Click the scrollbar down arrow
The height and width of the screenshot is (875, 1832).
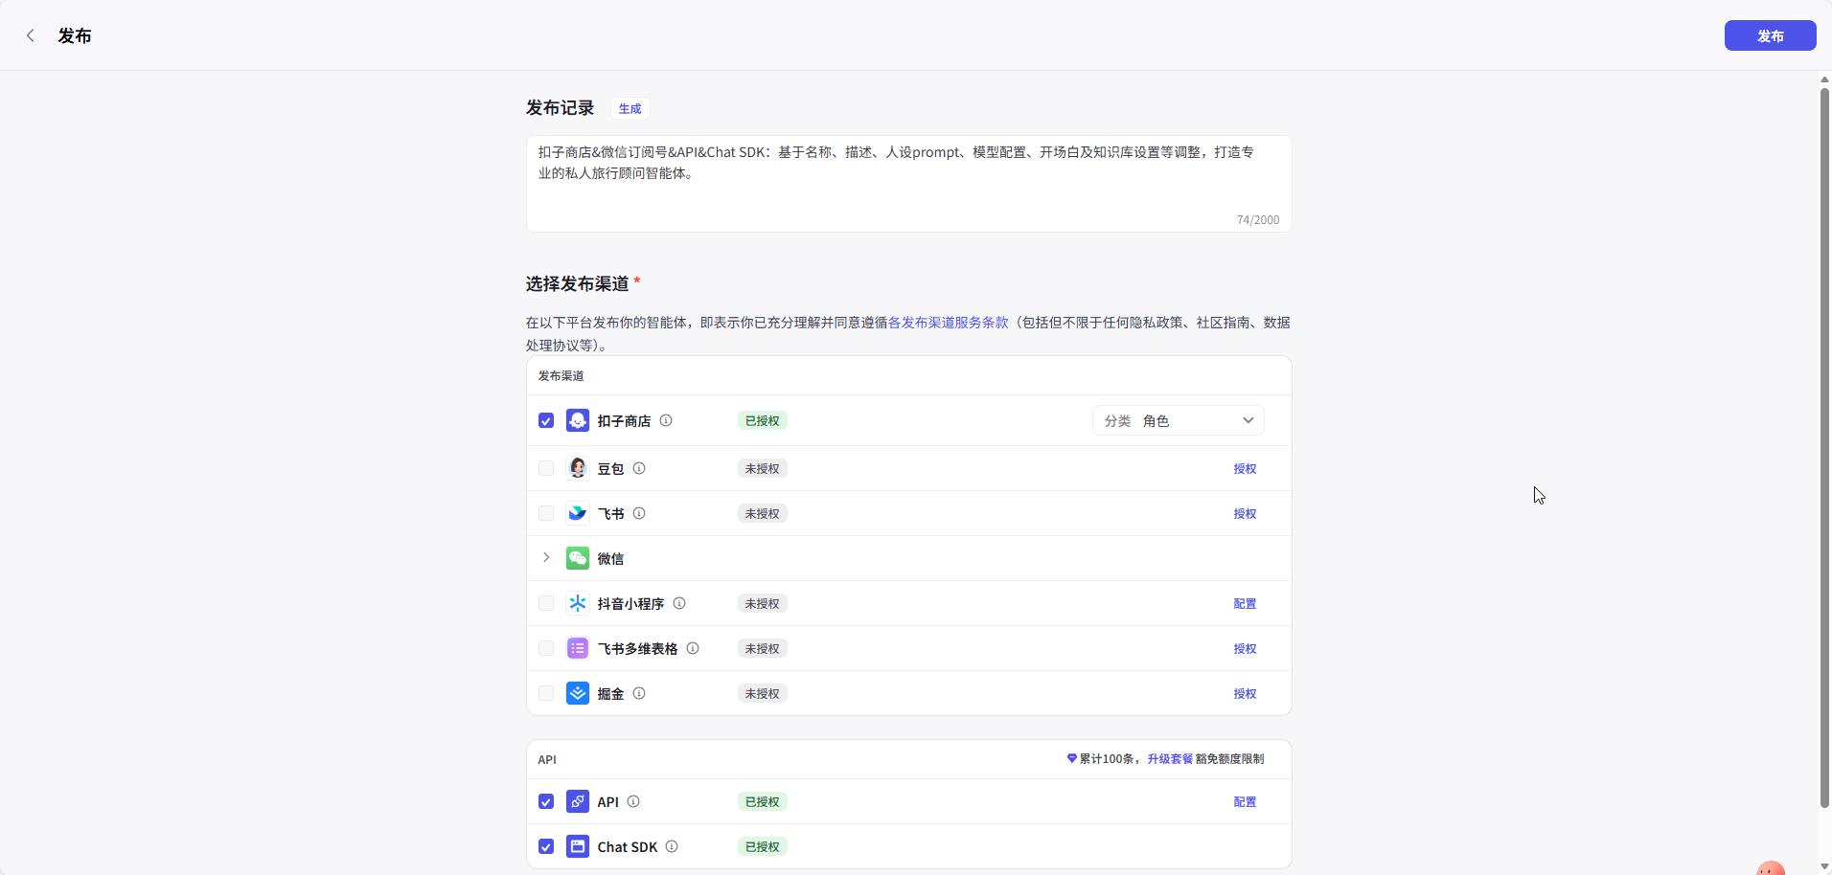tap(1824, 866)
